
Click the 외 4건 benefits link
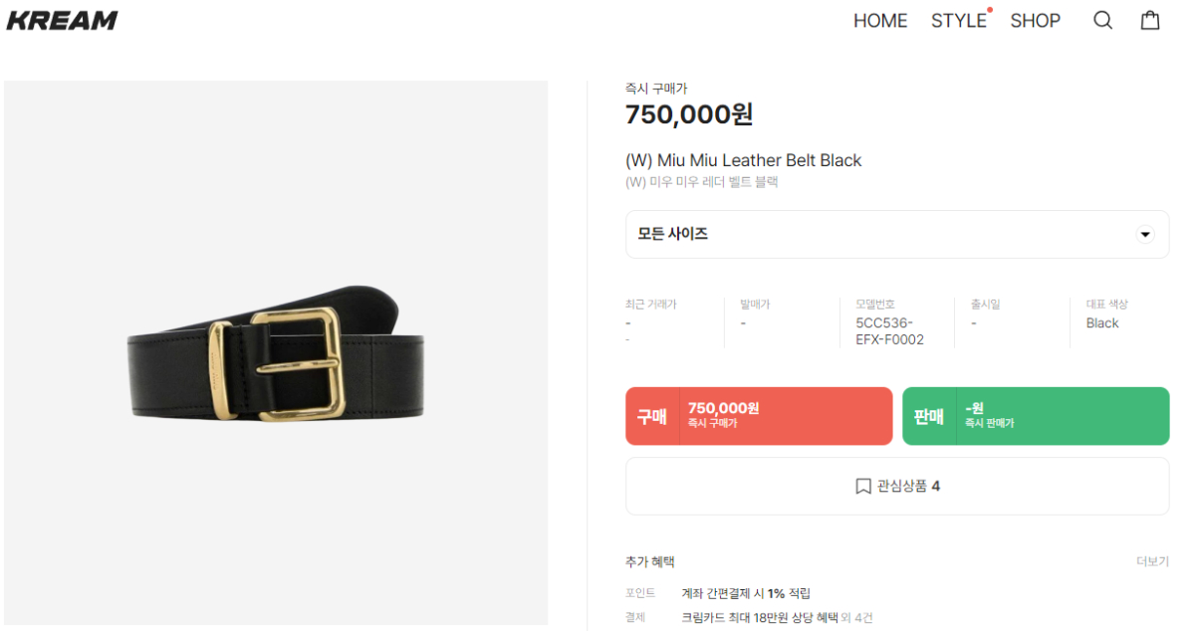(x=857, y=618)
